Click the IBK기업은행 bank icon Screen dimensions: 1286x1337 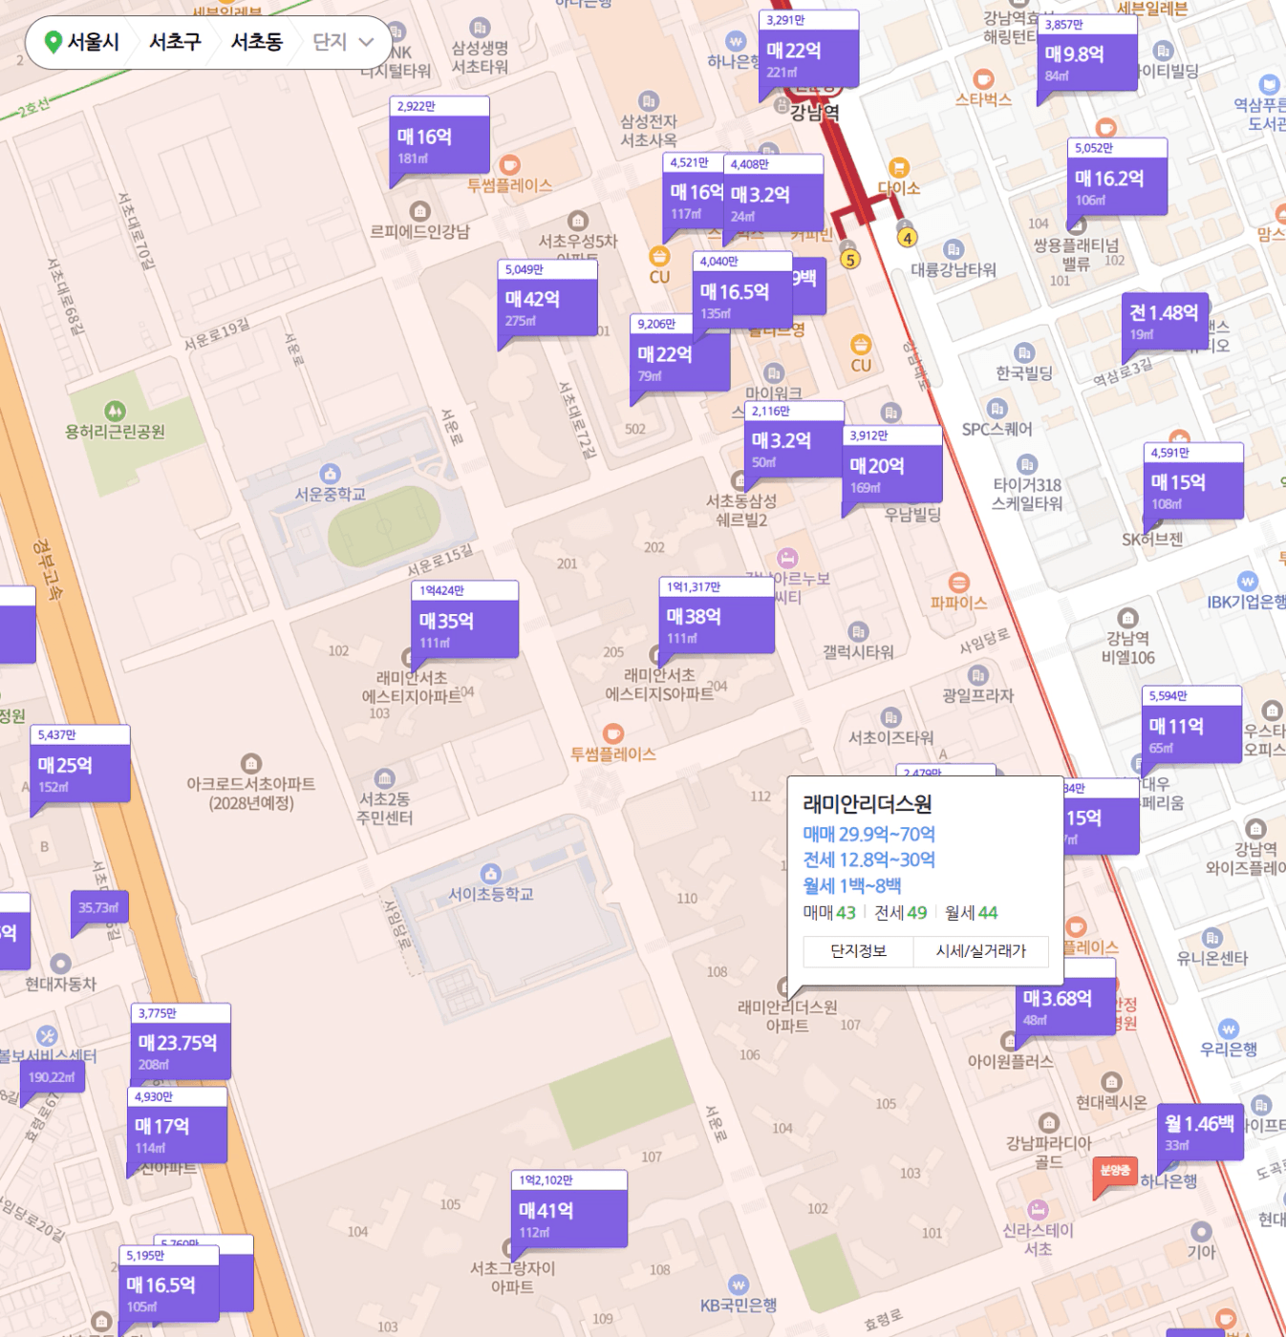point(1247,582)
